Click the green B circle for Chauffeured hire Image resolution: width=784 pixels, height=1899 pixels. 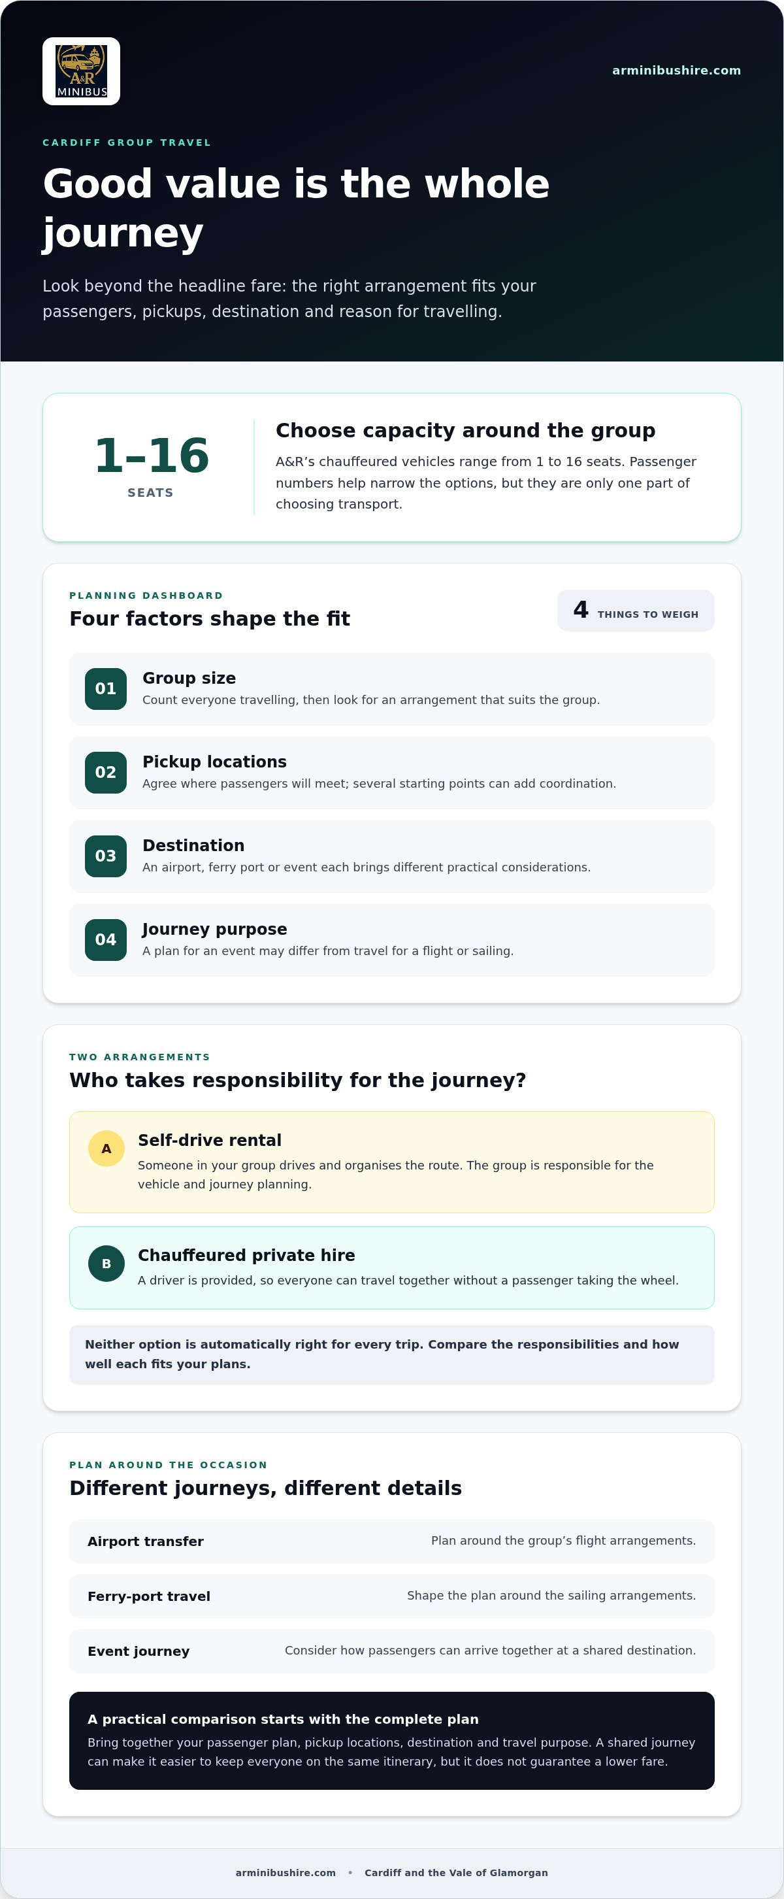point(106,1264)
